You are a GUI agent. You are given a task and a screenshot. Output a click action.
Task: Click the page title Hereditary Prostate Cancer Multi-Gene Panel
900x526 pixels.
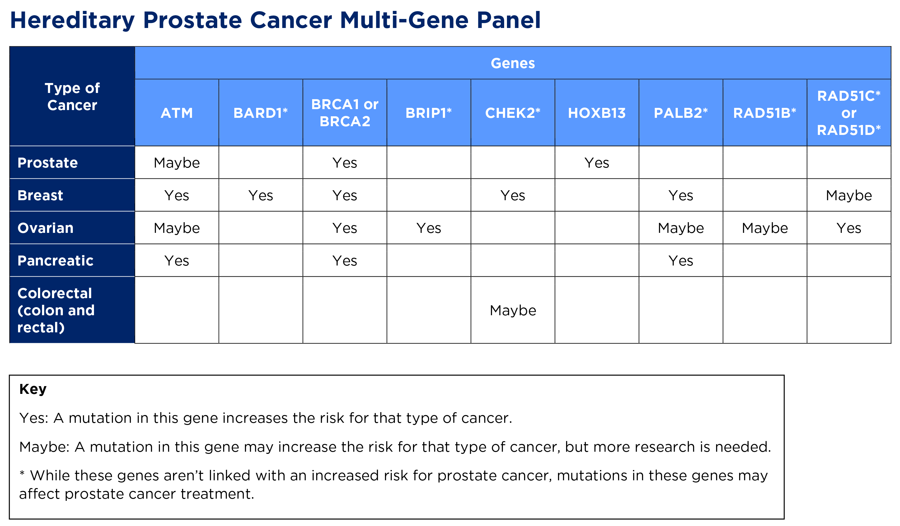tap(275, 20)
